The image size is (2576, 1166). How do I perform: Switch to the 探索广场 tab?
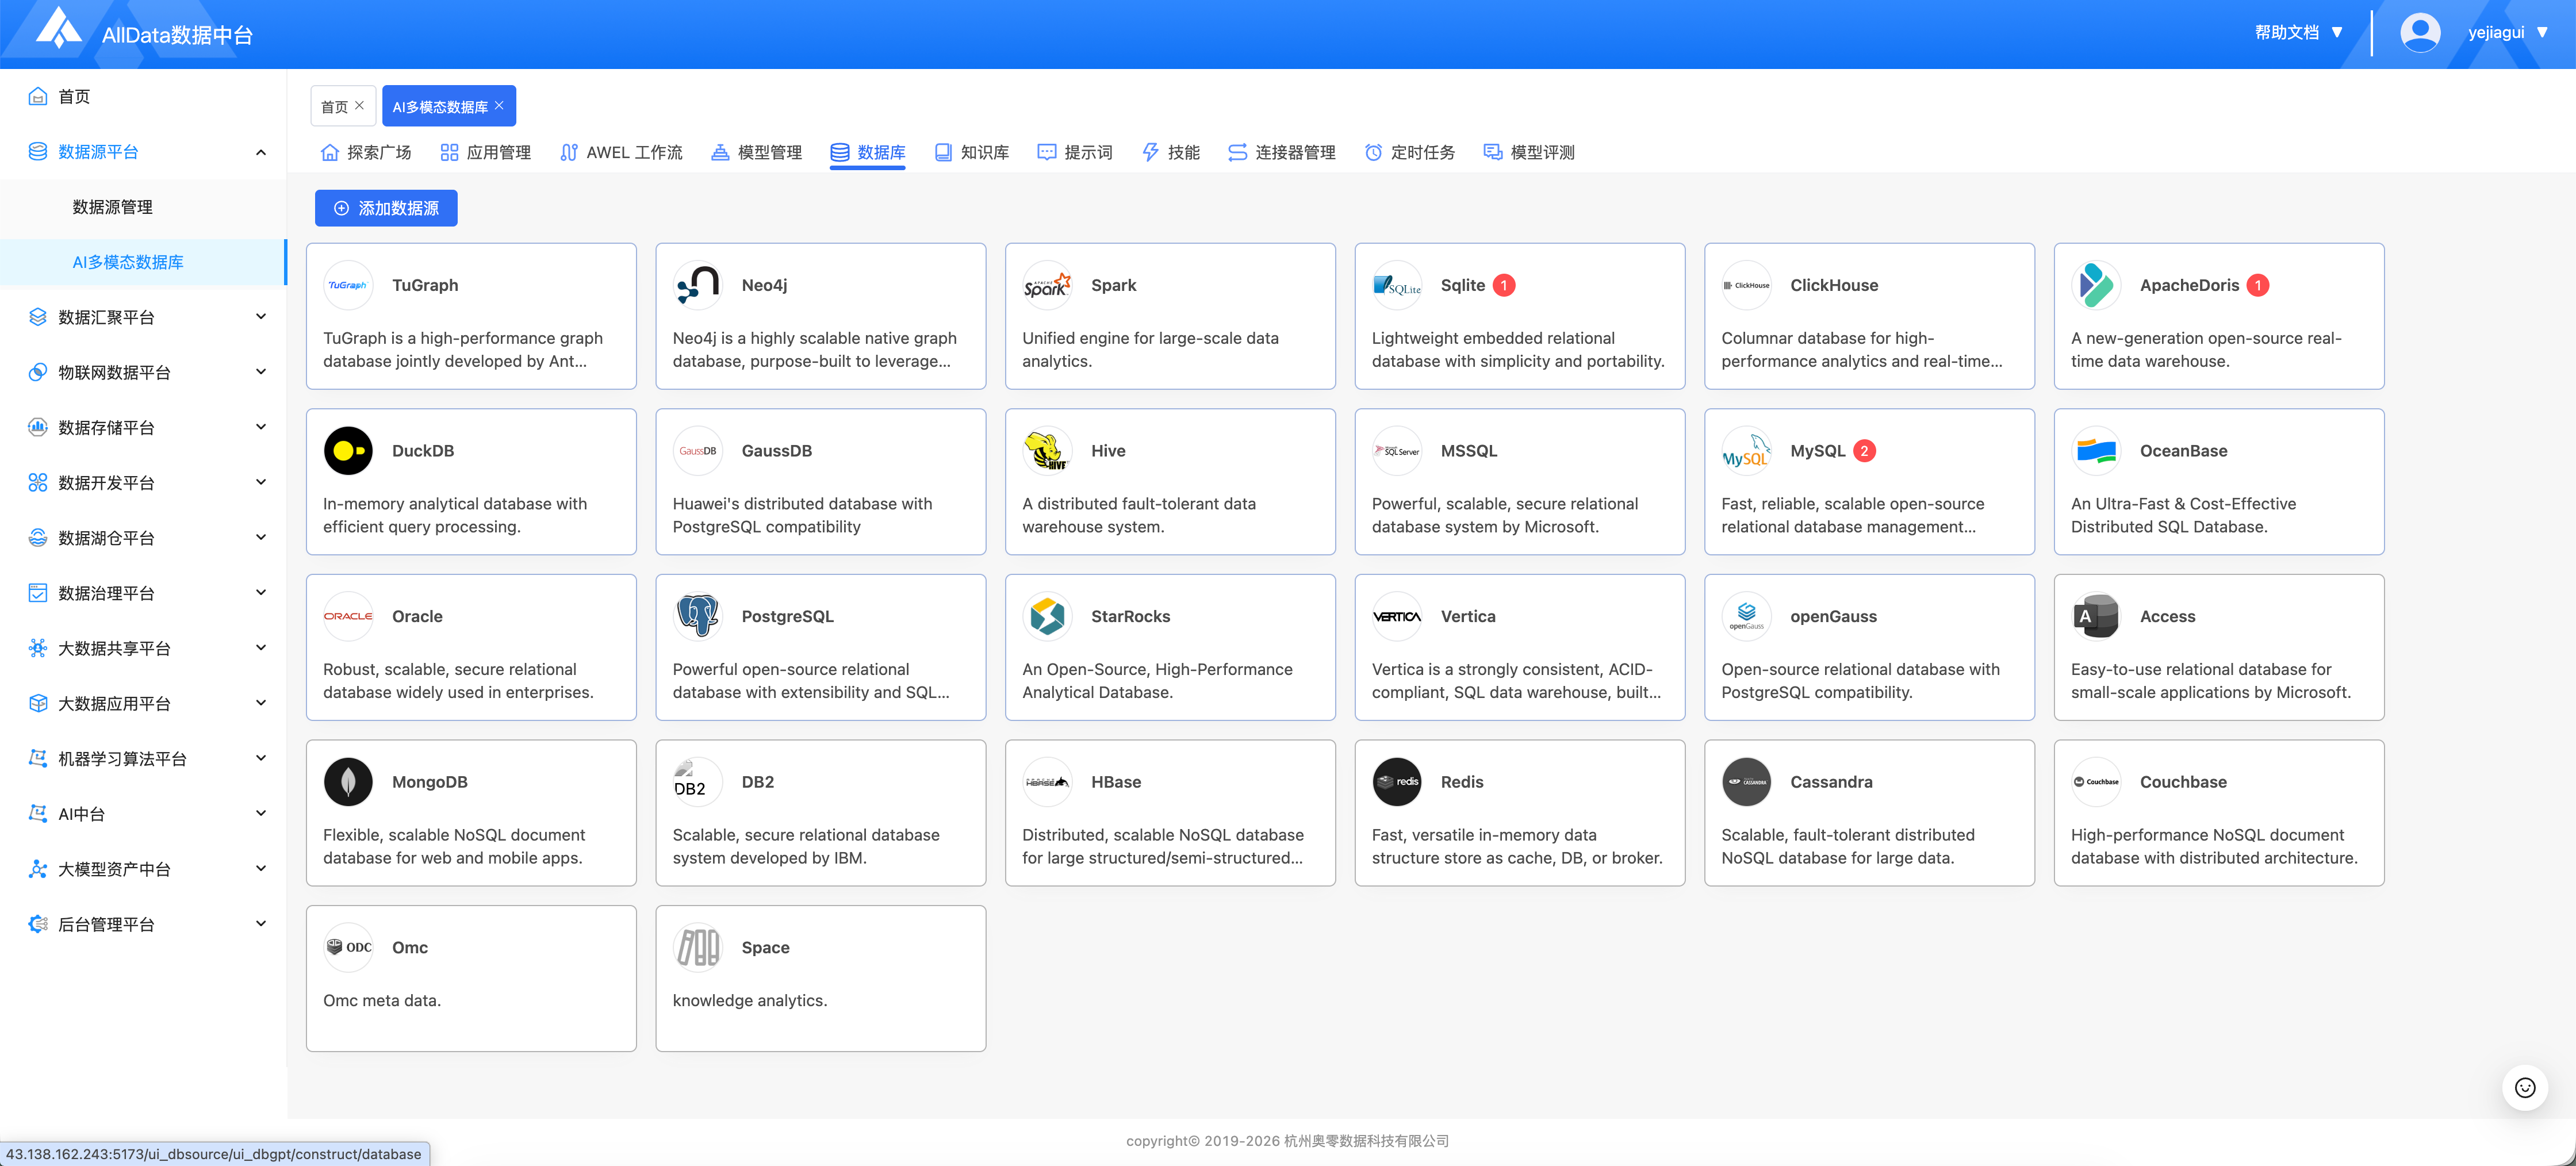366,152
